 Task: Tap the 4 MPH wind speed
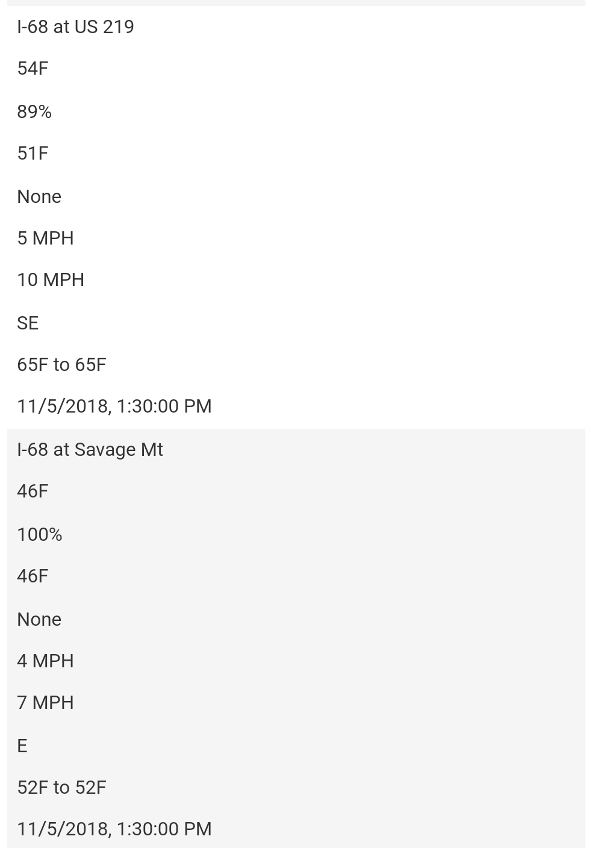pyautogui.click(x=45, y=661)
